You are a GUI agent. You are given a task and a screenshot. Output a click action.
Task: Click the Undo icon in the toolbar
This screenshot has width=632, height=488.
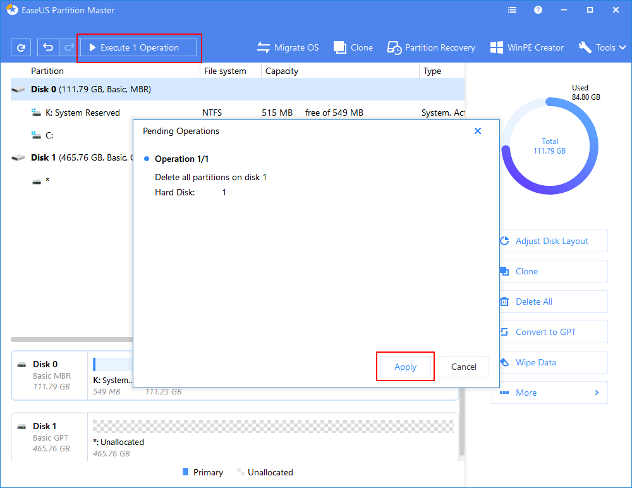pos(49,47)
